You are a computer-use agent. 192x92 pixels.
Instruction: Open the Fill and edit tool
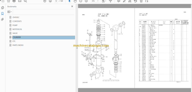tap(135, 1)
